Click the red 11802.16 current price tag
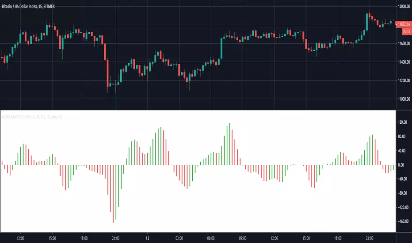This screenshot has width=412, height=243. tap(404, 25)
